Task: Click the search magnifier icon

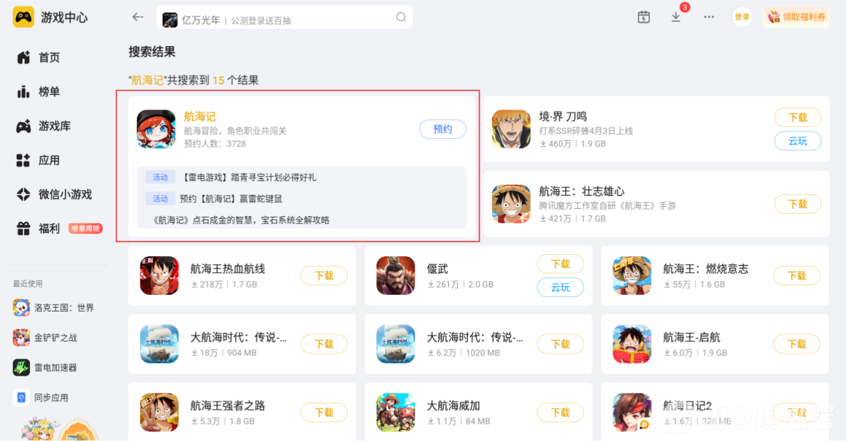Action: [x=401, y=17]
